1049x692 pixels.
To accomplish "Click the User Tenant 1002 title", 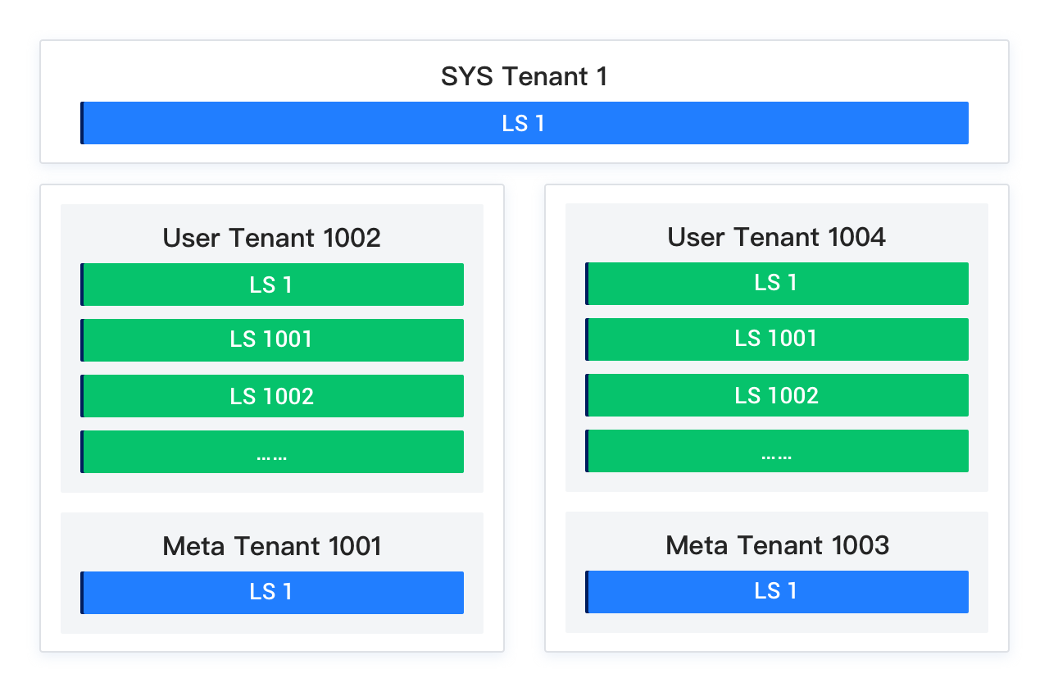I will 272,239.
